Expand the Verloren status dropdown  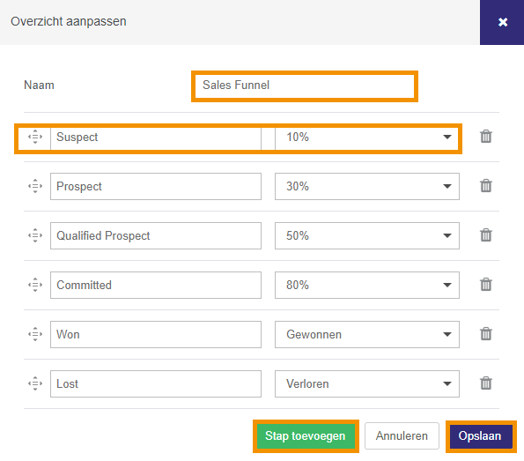pyautogui.click(x=367, y=383)
